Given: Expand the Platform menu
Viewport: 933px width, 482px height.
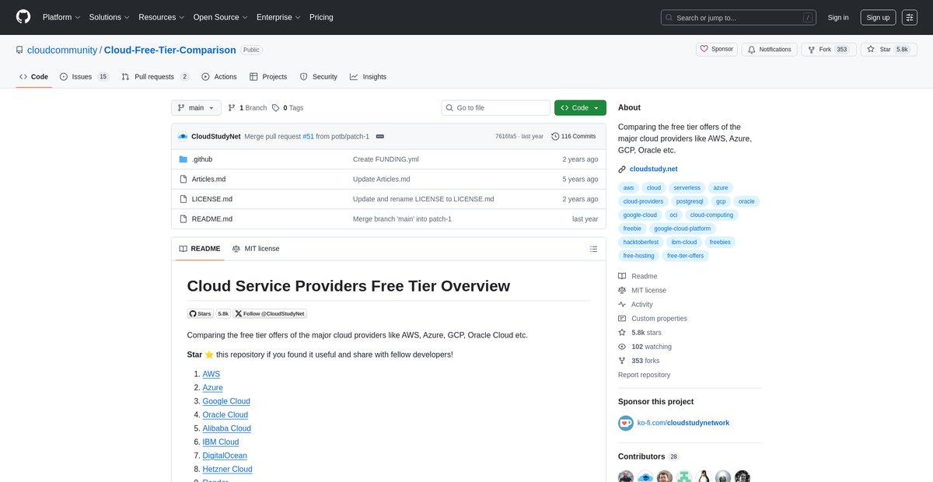Looking at the screenshot, I should tap(62, 17).
